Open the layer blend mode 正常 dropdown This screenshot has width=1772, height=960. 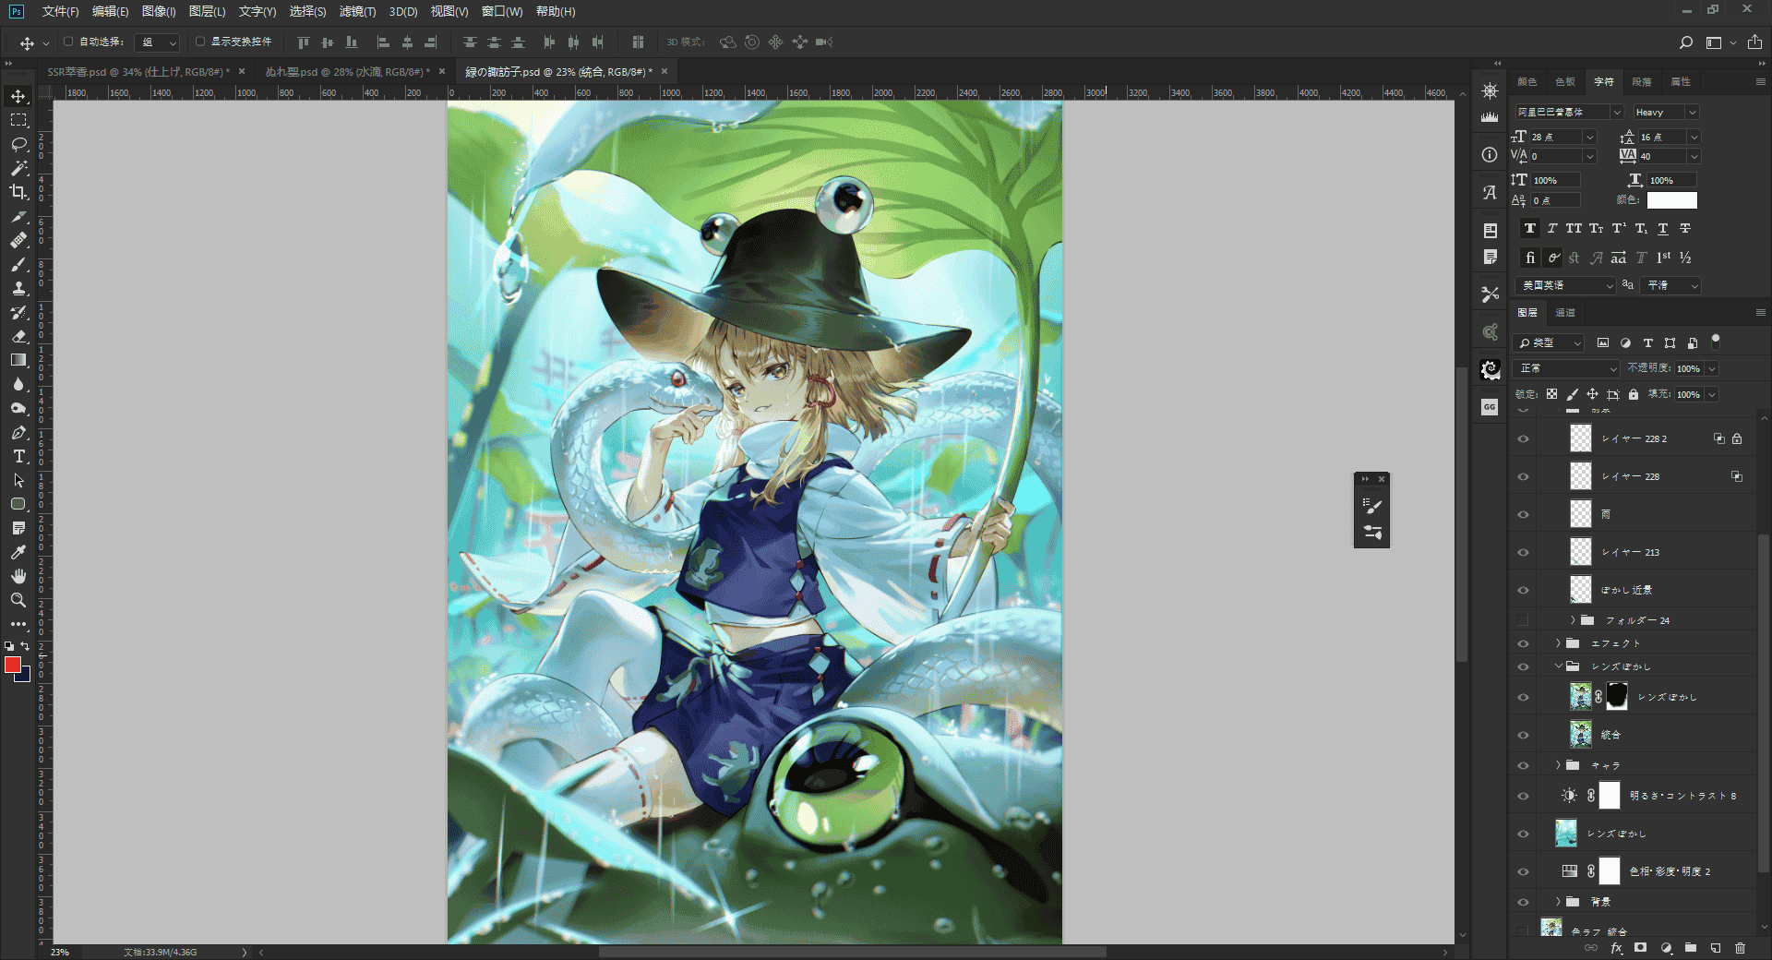(x=1567, y=368)
